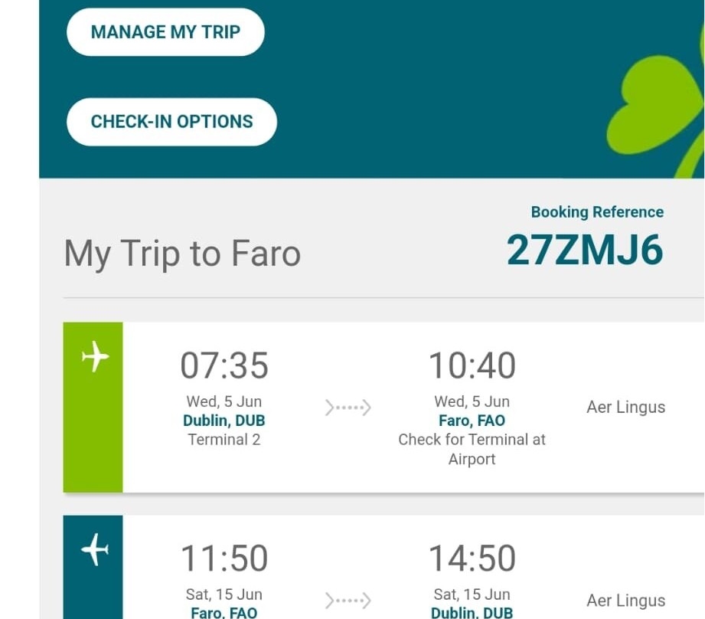This screenshot has height=619, width=705.
Task: Click the teal return flight plane icon
Action: (x=94, y=550)
